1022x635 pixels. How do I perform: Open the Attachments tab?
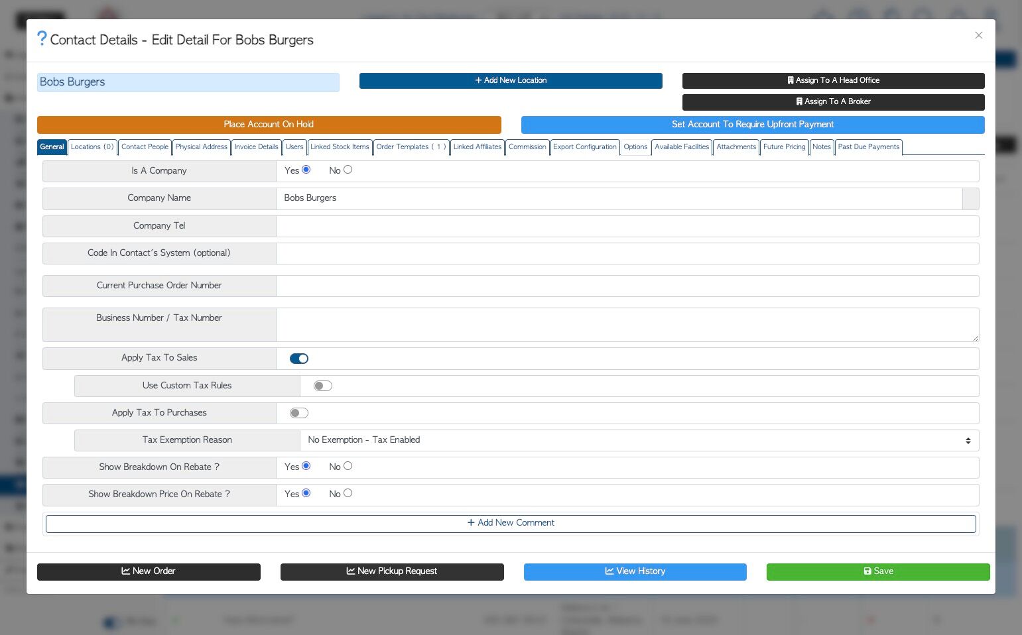736,147
